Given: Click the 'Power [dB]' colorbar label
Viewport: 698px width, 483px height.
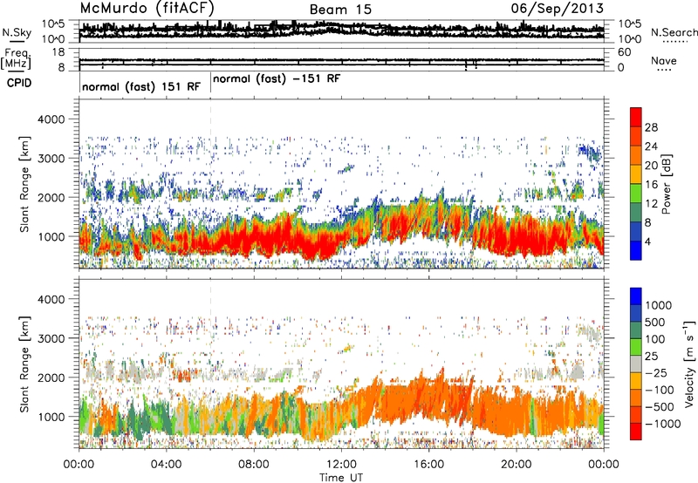Looking at the screenshot, I should (x=666, y=184).
